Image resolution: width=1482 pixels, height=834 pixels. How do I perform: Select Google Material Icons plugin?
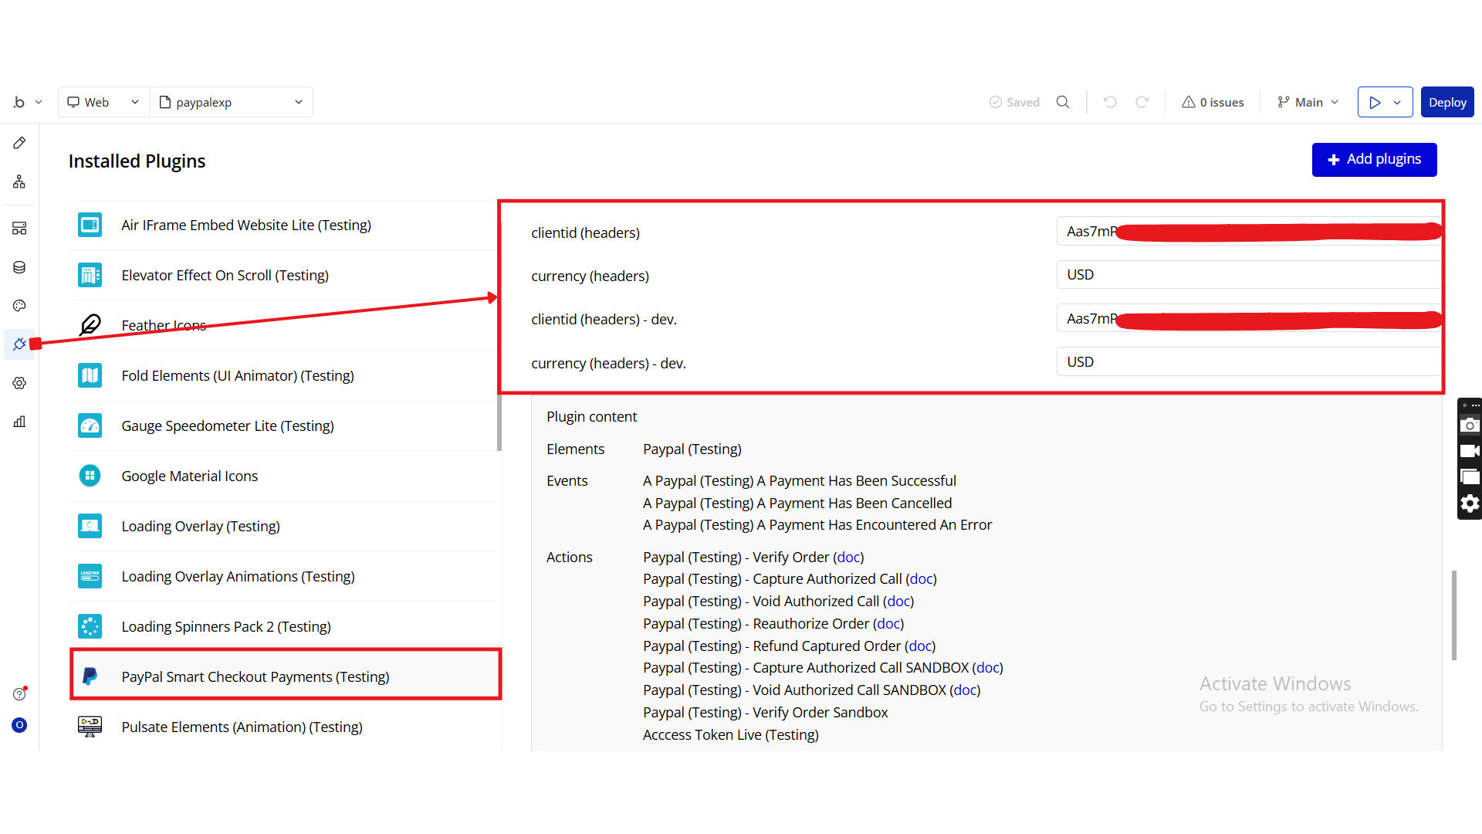tap(189, 476)
